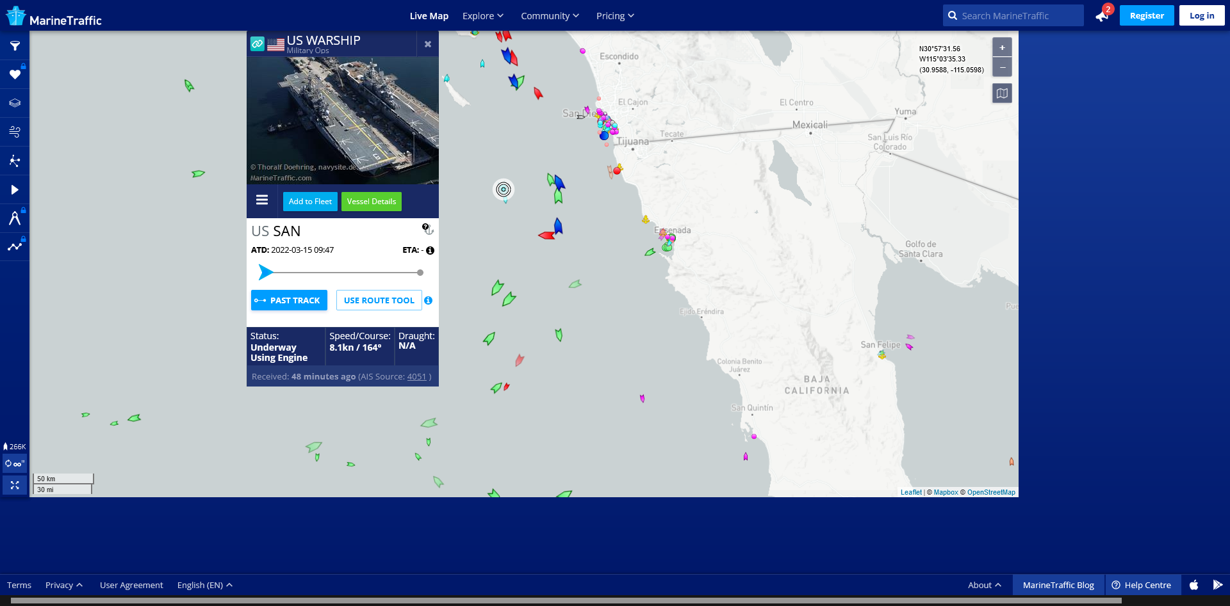
Task: Click the ETA info icon
Action: (x=430, y=251)
